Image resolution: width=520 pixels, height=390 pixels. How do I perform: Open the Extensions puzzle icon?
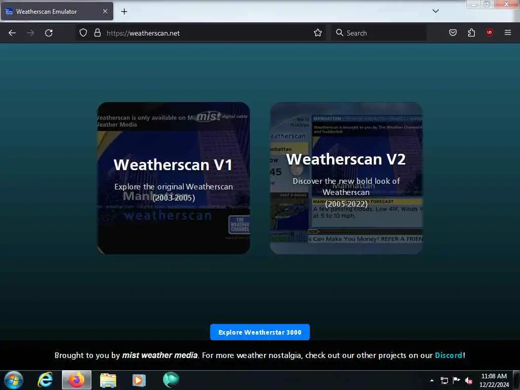[x=471, y=32]
